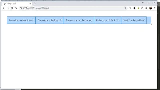
Task: Open the Chrome three-dot menu
Action: point(154,8)
